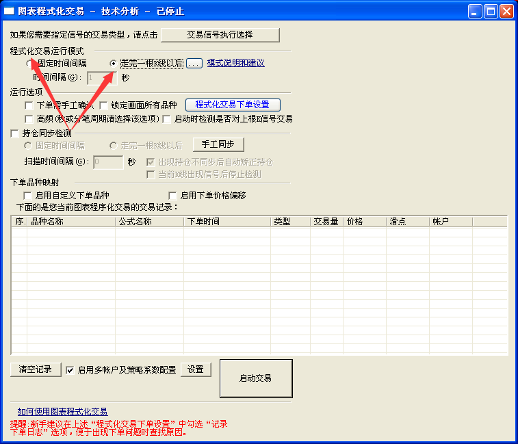Click the 扫描时间间隔 input field

click(108, 162)
